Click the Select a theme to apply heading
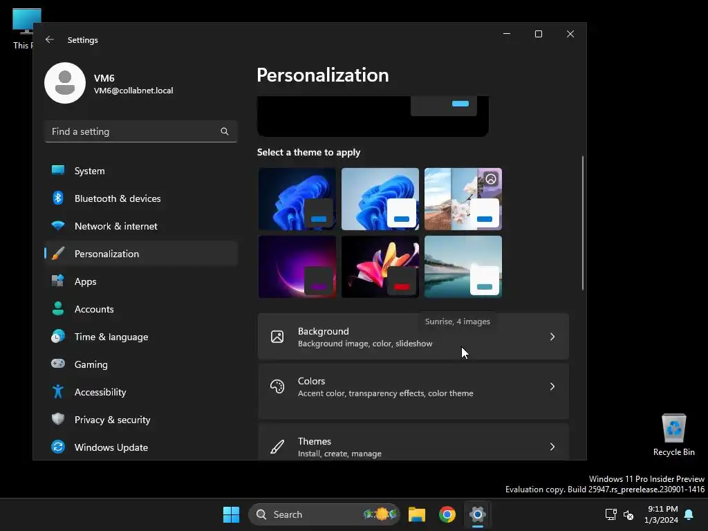The image size is (708, 531). pyautogui.click(x=308, y=152)
